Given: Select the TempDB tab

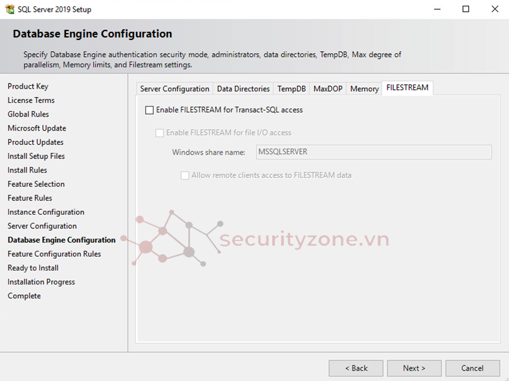Looking at the screenshot, I should (292, 89).
